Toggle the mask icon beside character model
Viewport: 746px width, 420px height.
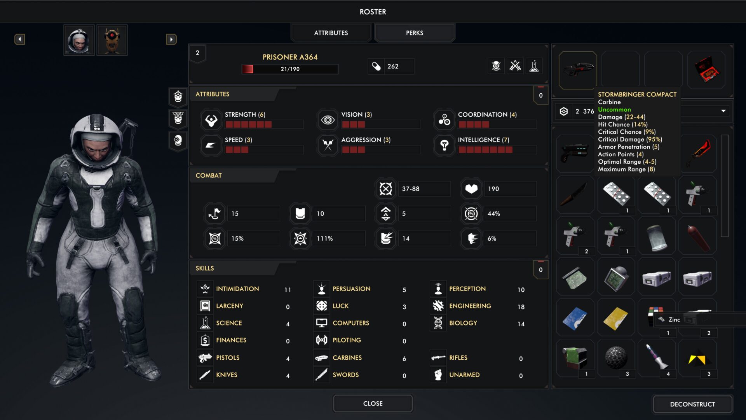point(178,118)
